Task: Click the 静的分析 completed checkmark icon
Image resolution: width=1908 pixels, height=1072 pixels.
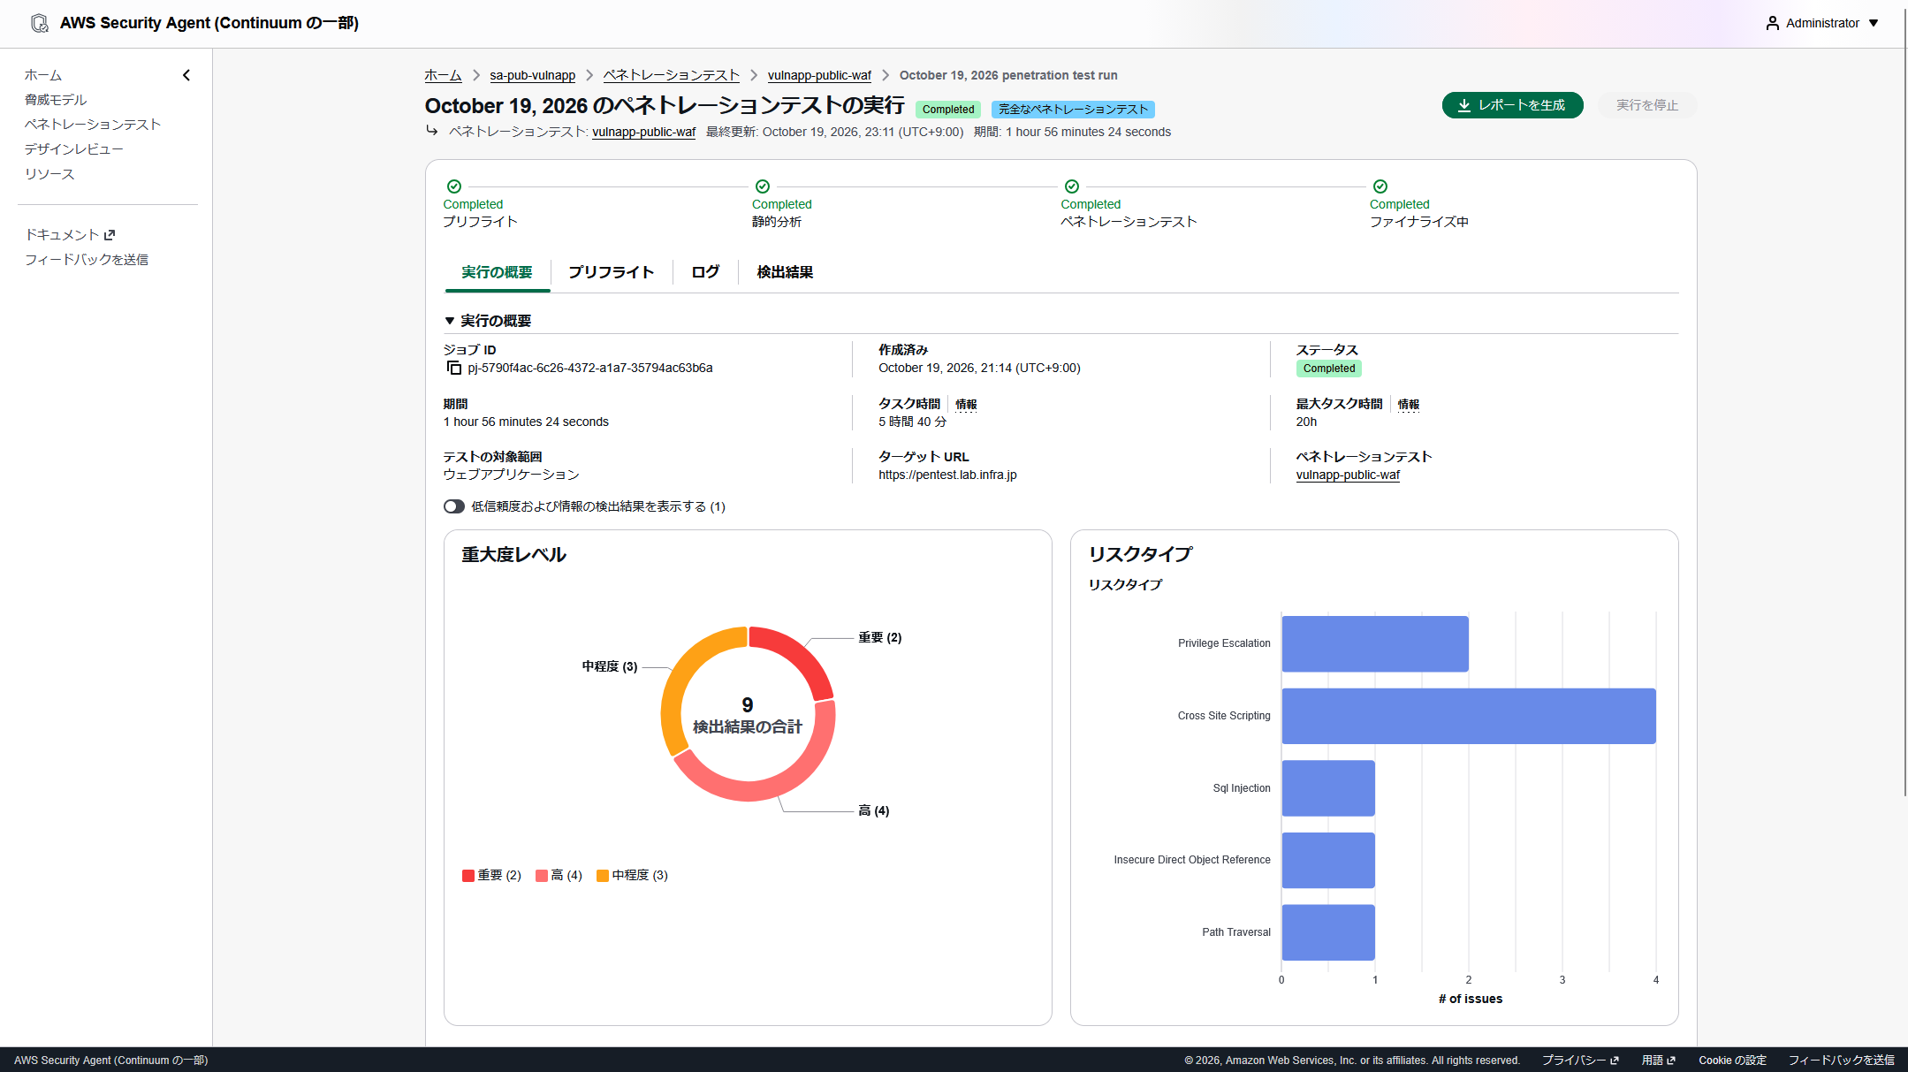Action: click(x=763, y=186)
